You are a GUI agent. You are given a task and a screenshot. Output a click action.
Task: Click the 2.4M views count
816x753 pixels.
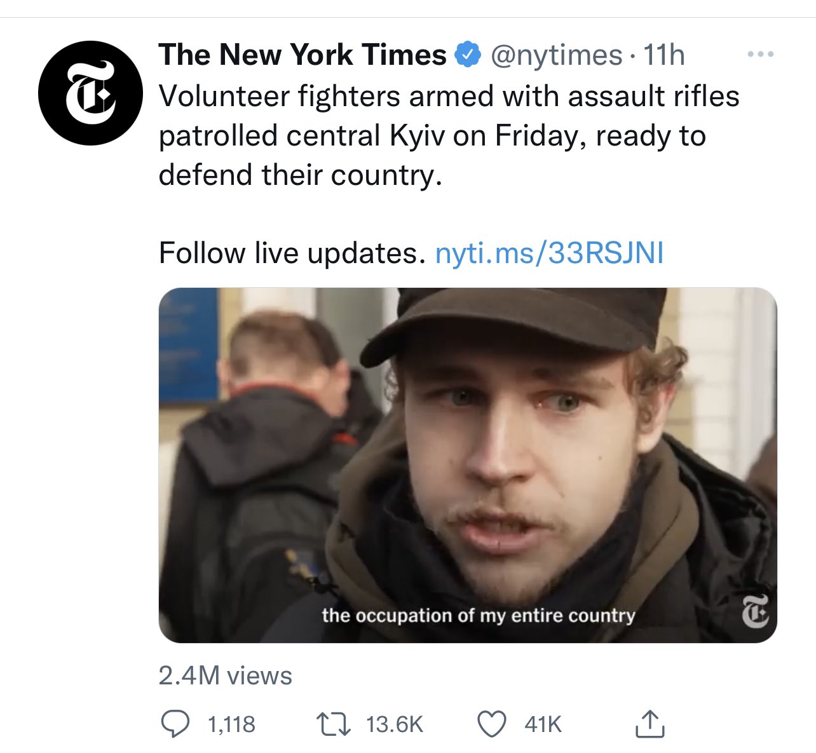pyautogui.click(x=225, y=675)
